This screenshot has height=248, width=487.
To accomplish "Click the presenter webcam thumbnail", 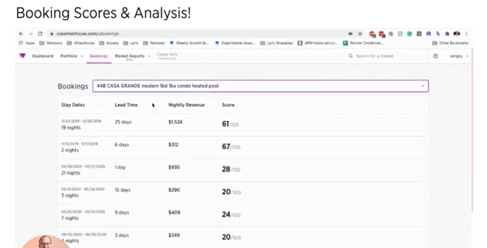I will tap(45, 241).
